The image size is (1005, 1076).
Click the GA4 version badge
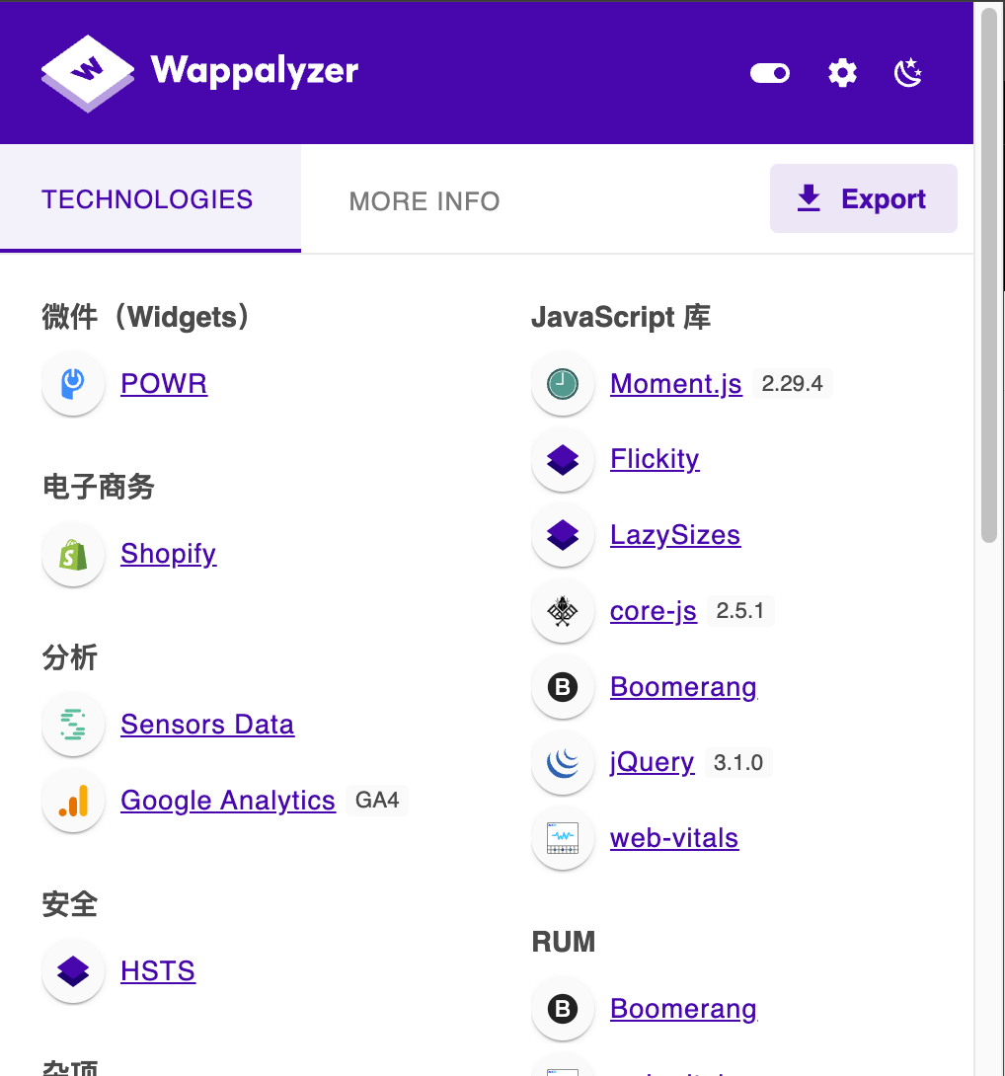[377, 801]
